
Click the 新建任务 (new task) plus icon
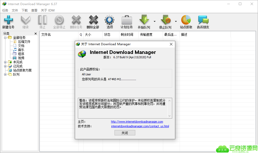coord(8,20)
